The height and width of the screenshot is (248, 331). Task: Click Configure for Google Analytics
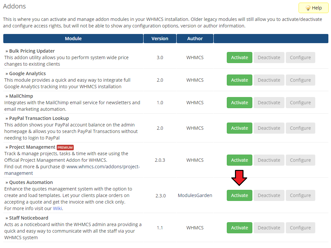pos(301,80)
